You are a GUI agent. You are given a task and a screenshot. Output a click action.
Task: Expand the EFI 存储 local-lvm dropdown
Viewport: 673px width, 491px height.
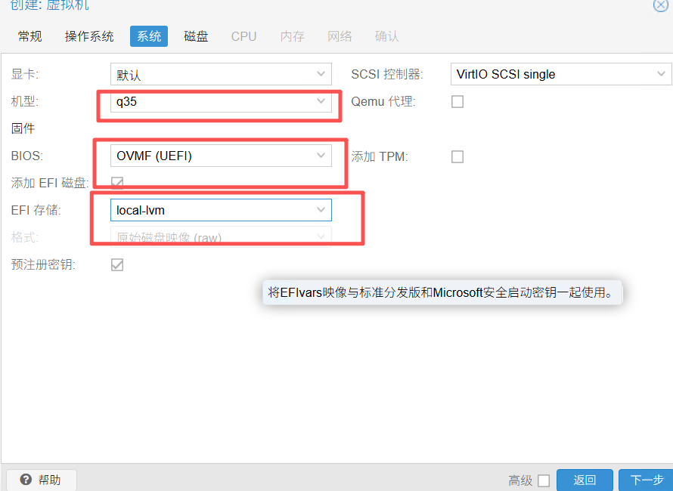coord(321,209)
